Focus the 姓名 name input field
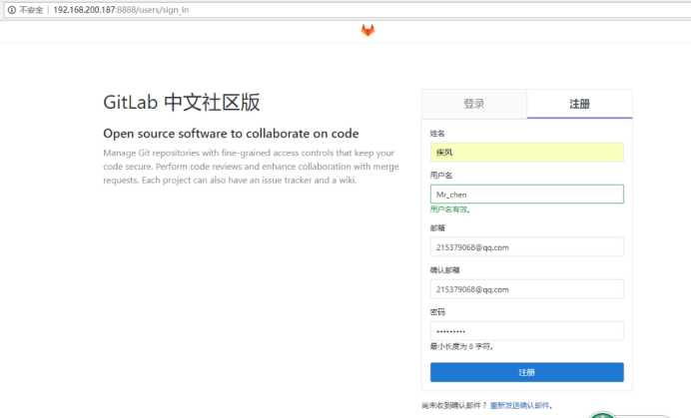This screenshot has width=691, height=418. tap(526, 152)
